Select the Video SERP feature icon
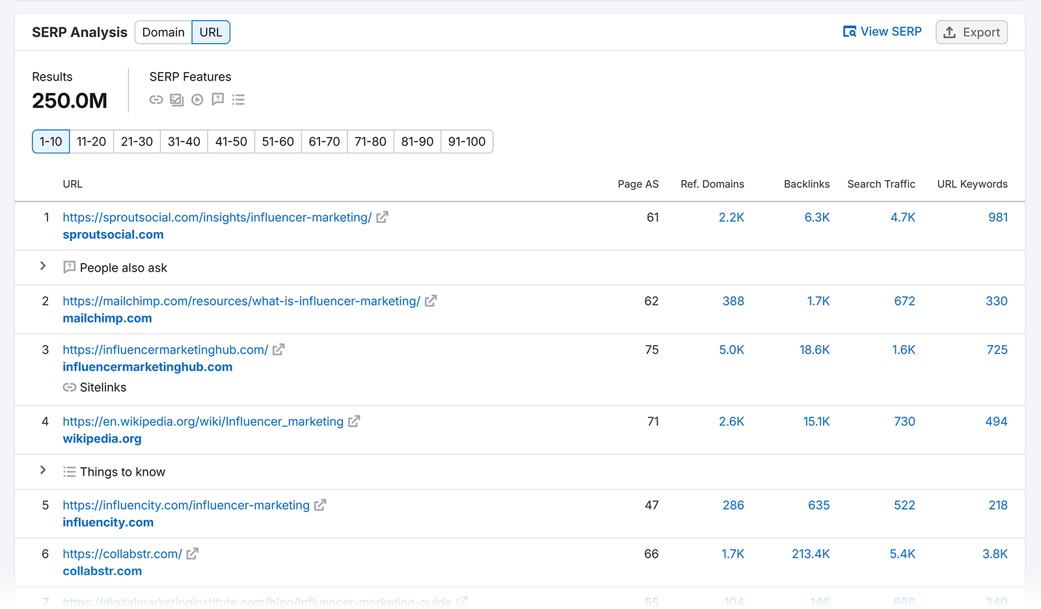Screen dimensions: 1041x609 click(197, 99)
